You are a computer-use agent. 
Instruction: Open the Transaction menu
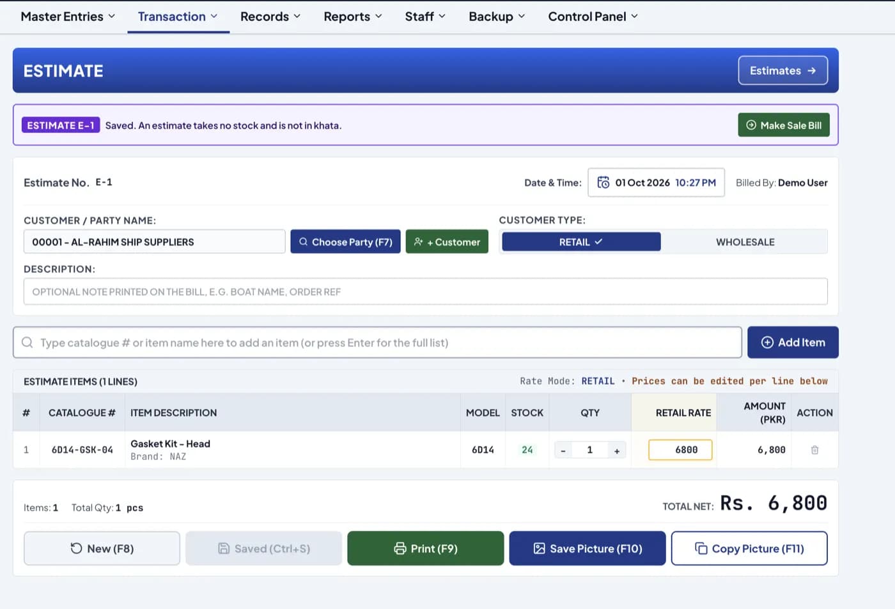click(178, 17)
